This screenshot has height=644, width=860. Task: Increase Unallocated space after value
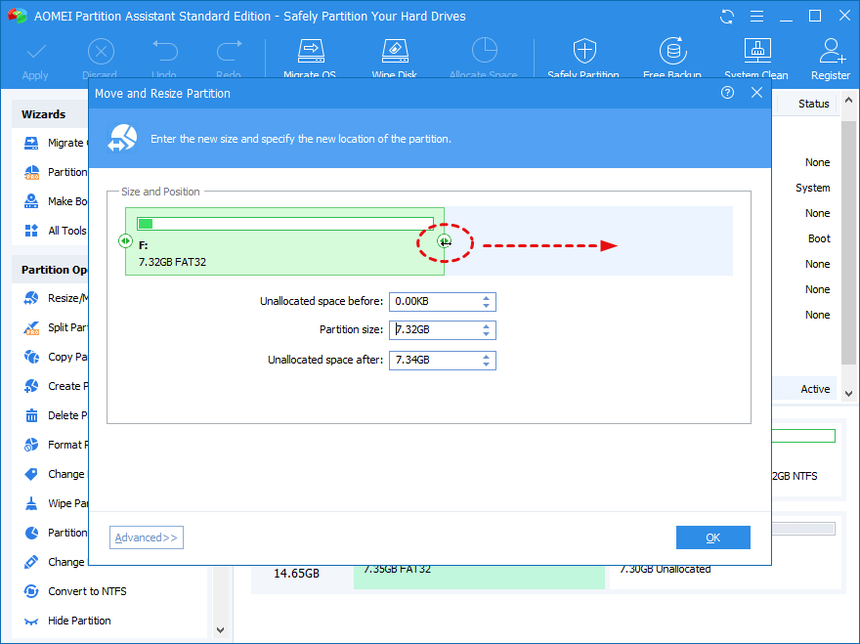click(487, 356)
